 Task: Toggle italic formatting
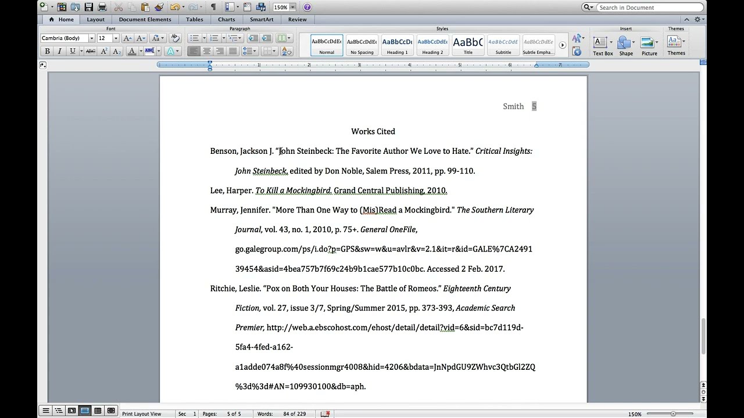(x=59, y=51)
